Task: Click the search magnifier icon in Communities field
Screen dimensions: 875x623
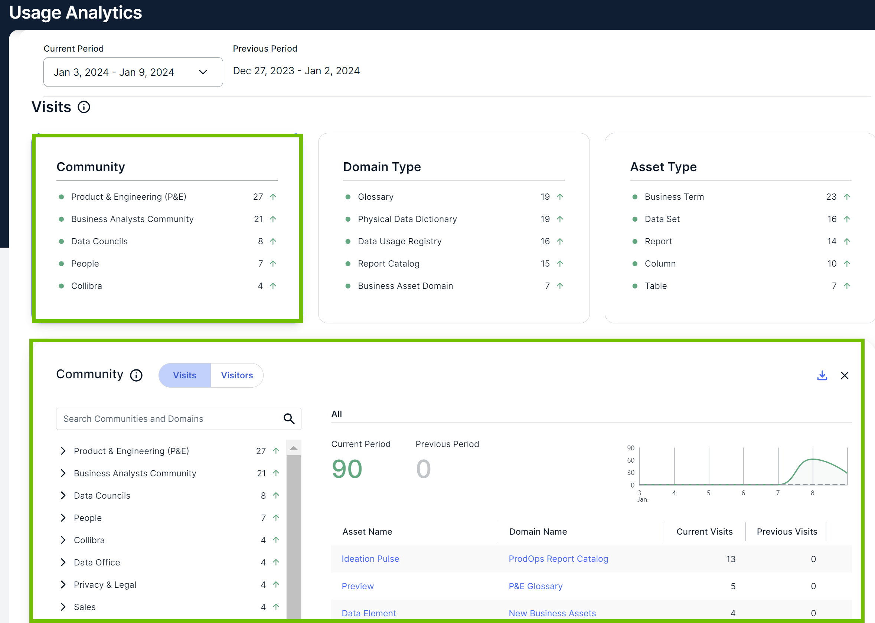Action: pos(289,418)
